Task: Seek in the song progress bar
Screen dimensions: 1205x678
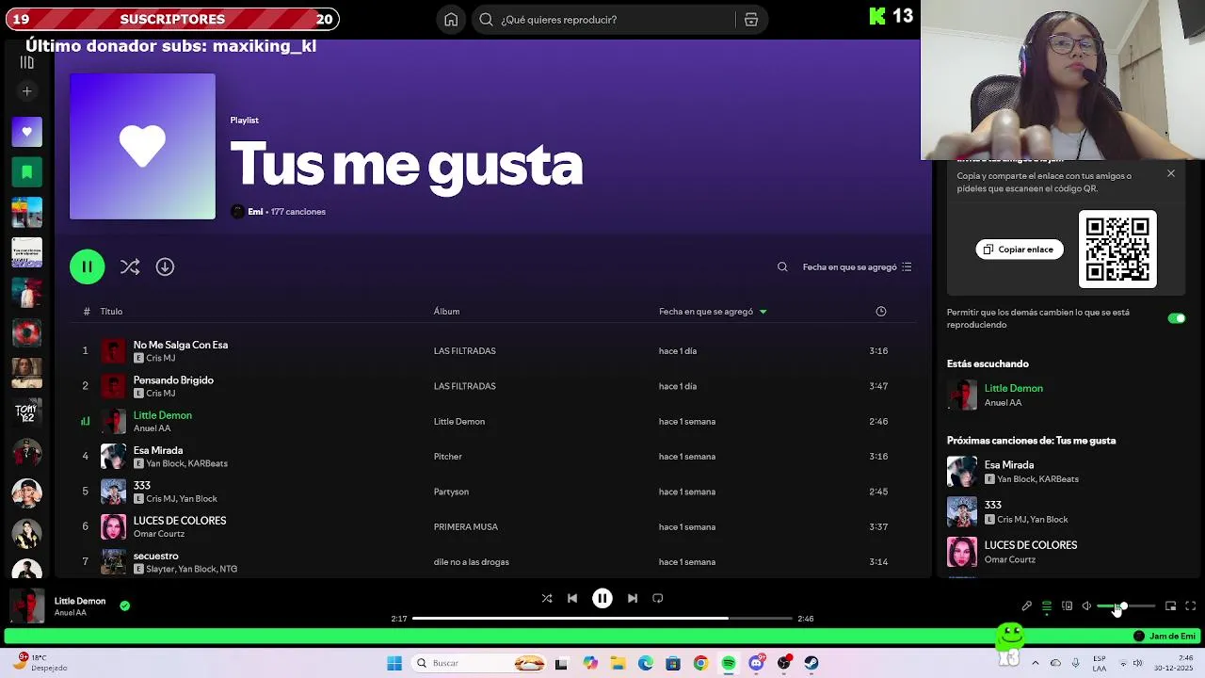Action: (602, 619)
